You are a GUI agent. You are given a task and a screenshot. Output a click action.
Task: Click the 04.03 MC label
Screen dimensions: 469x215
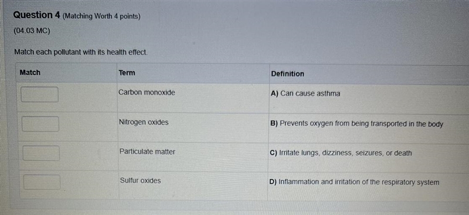click(x=32, y=31)
